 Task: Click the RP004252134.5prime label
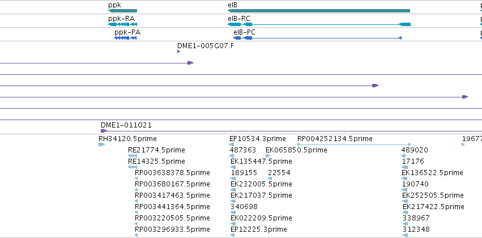point(335,139)
